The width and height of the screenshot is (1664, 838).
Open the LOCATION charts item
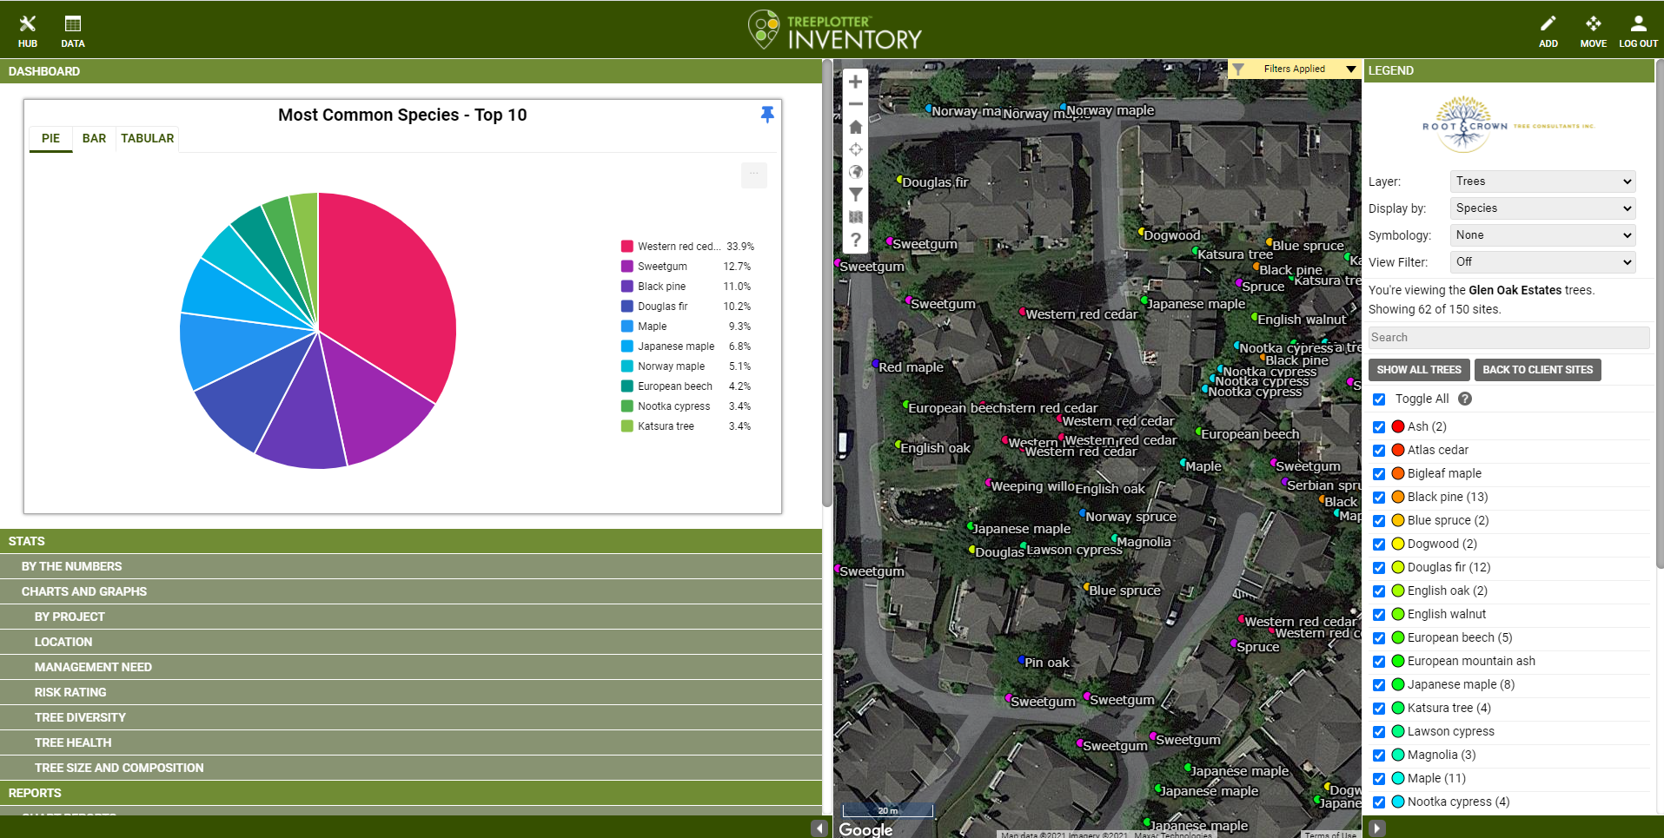point(411,642)
